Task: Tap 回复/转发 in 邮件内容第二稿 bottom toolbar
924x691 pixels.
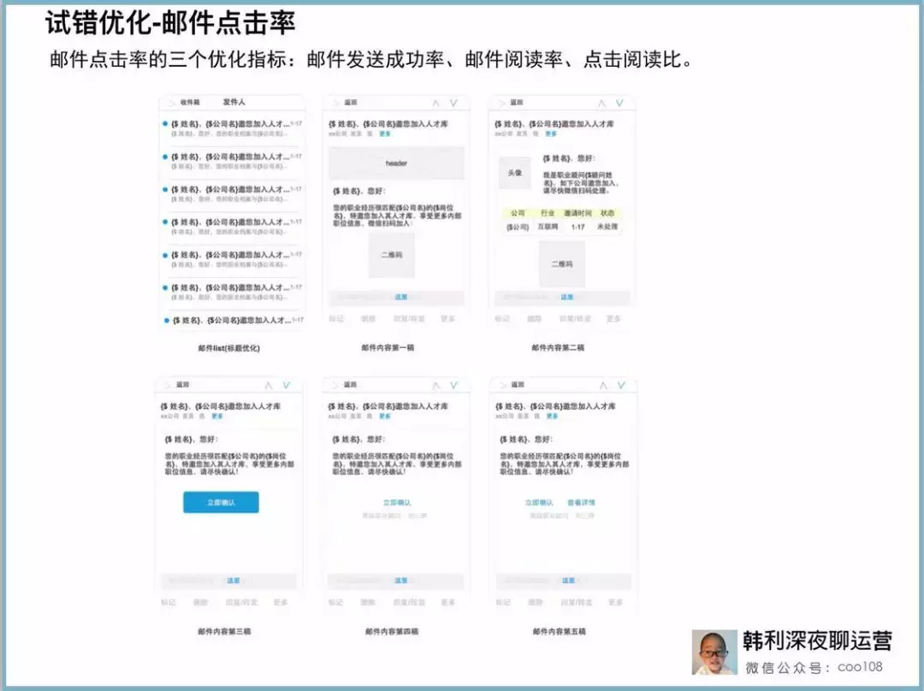Action: (575, 319)
